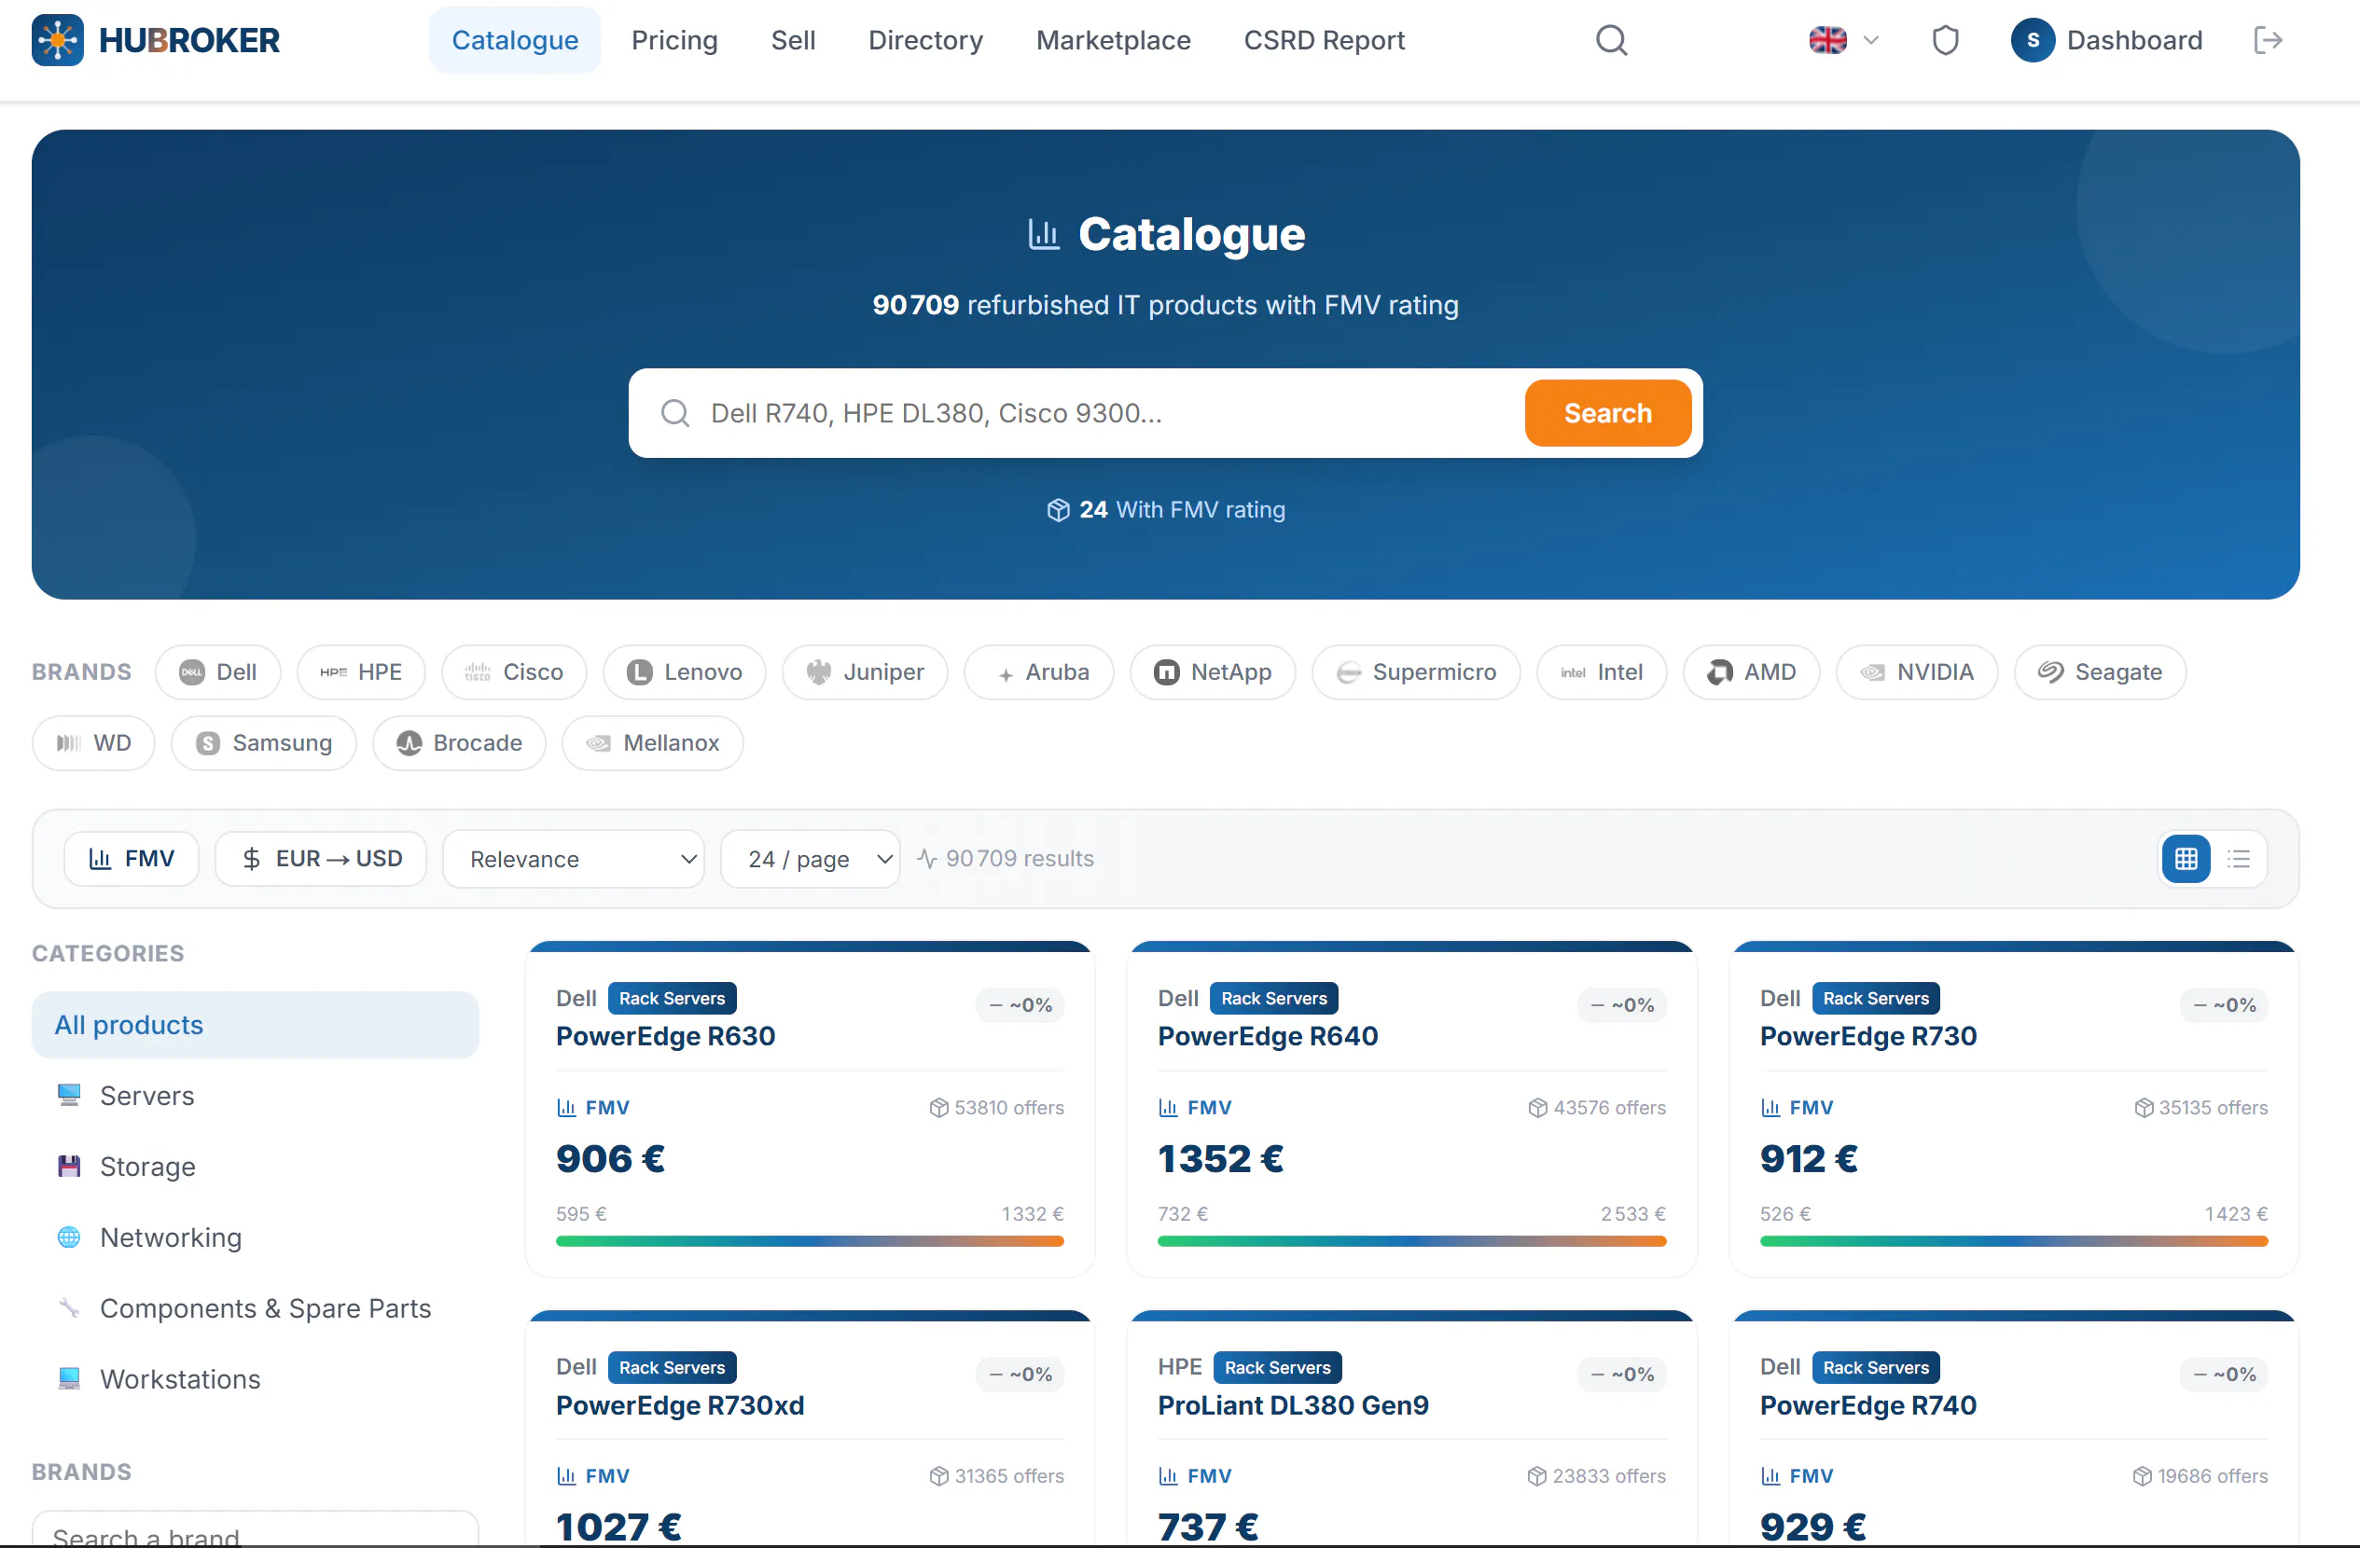Click the S user avatar icon
Image resolution: width=2360 pixels, height=1548 pixels.
(2033, 41)
